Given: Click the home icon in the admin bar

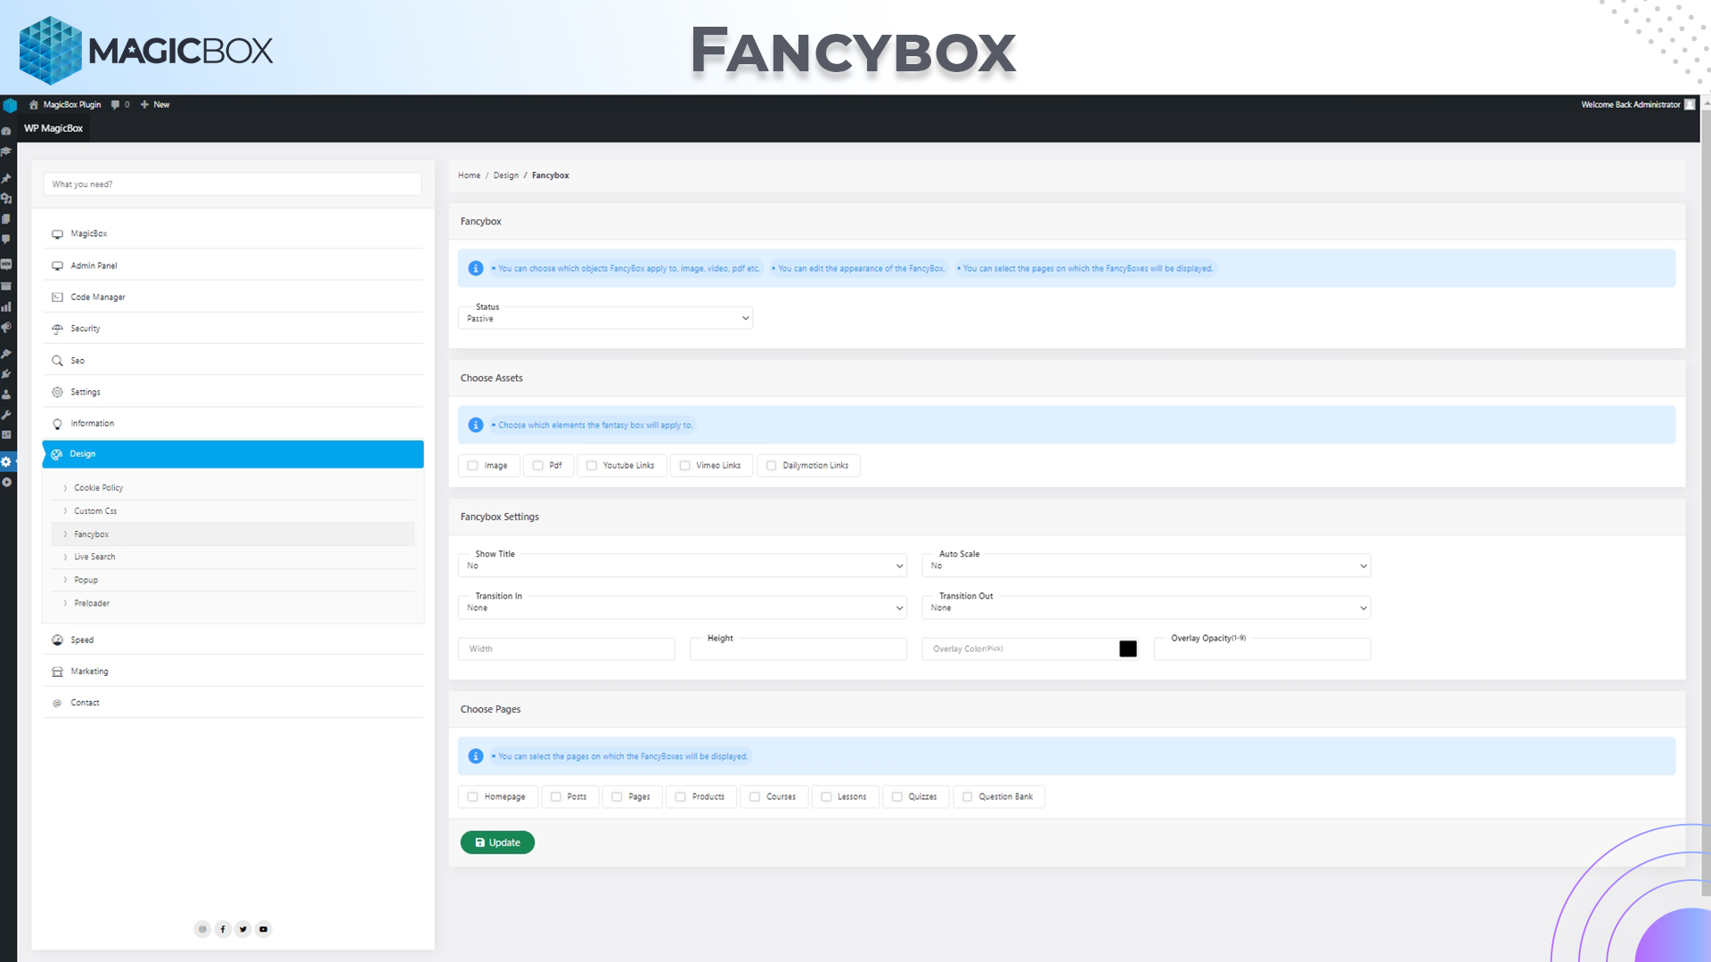Looking at the screenshot, I should coord(34,104).
